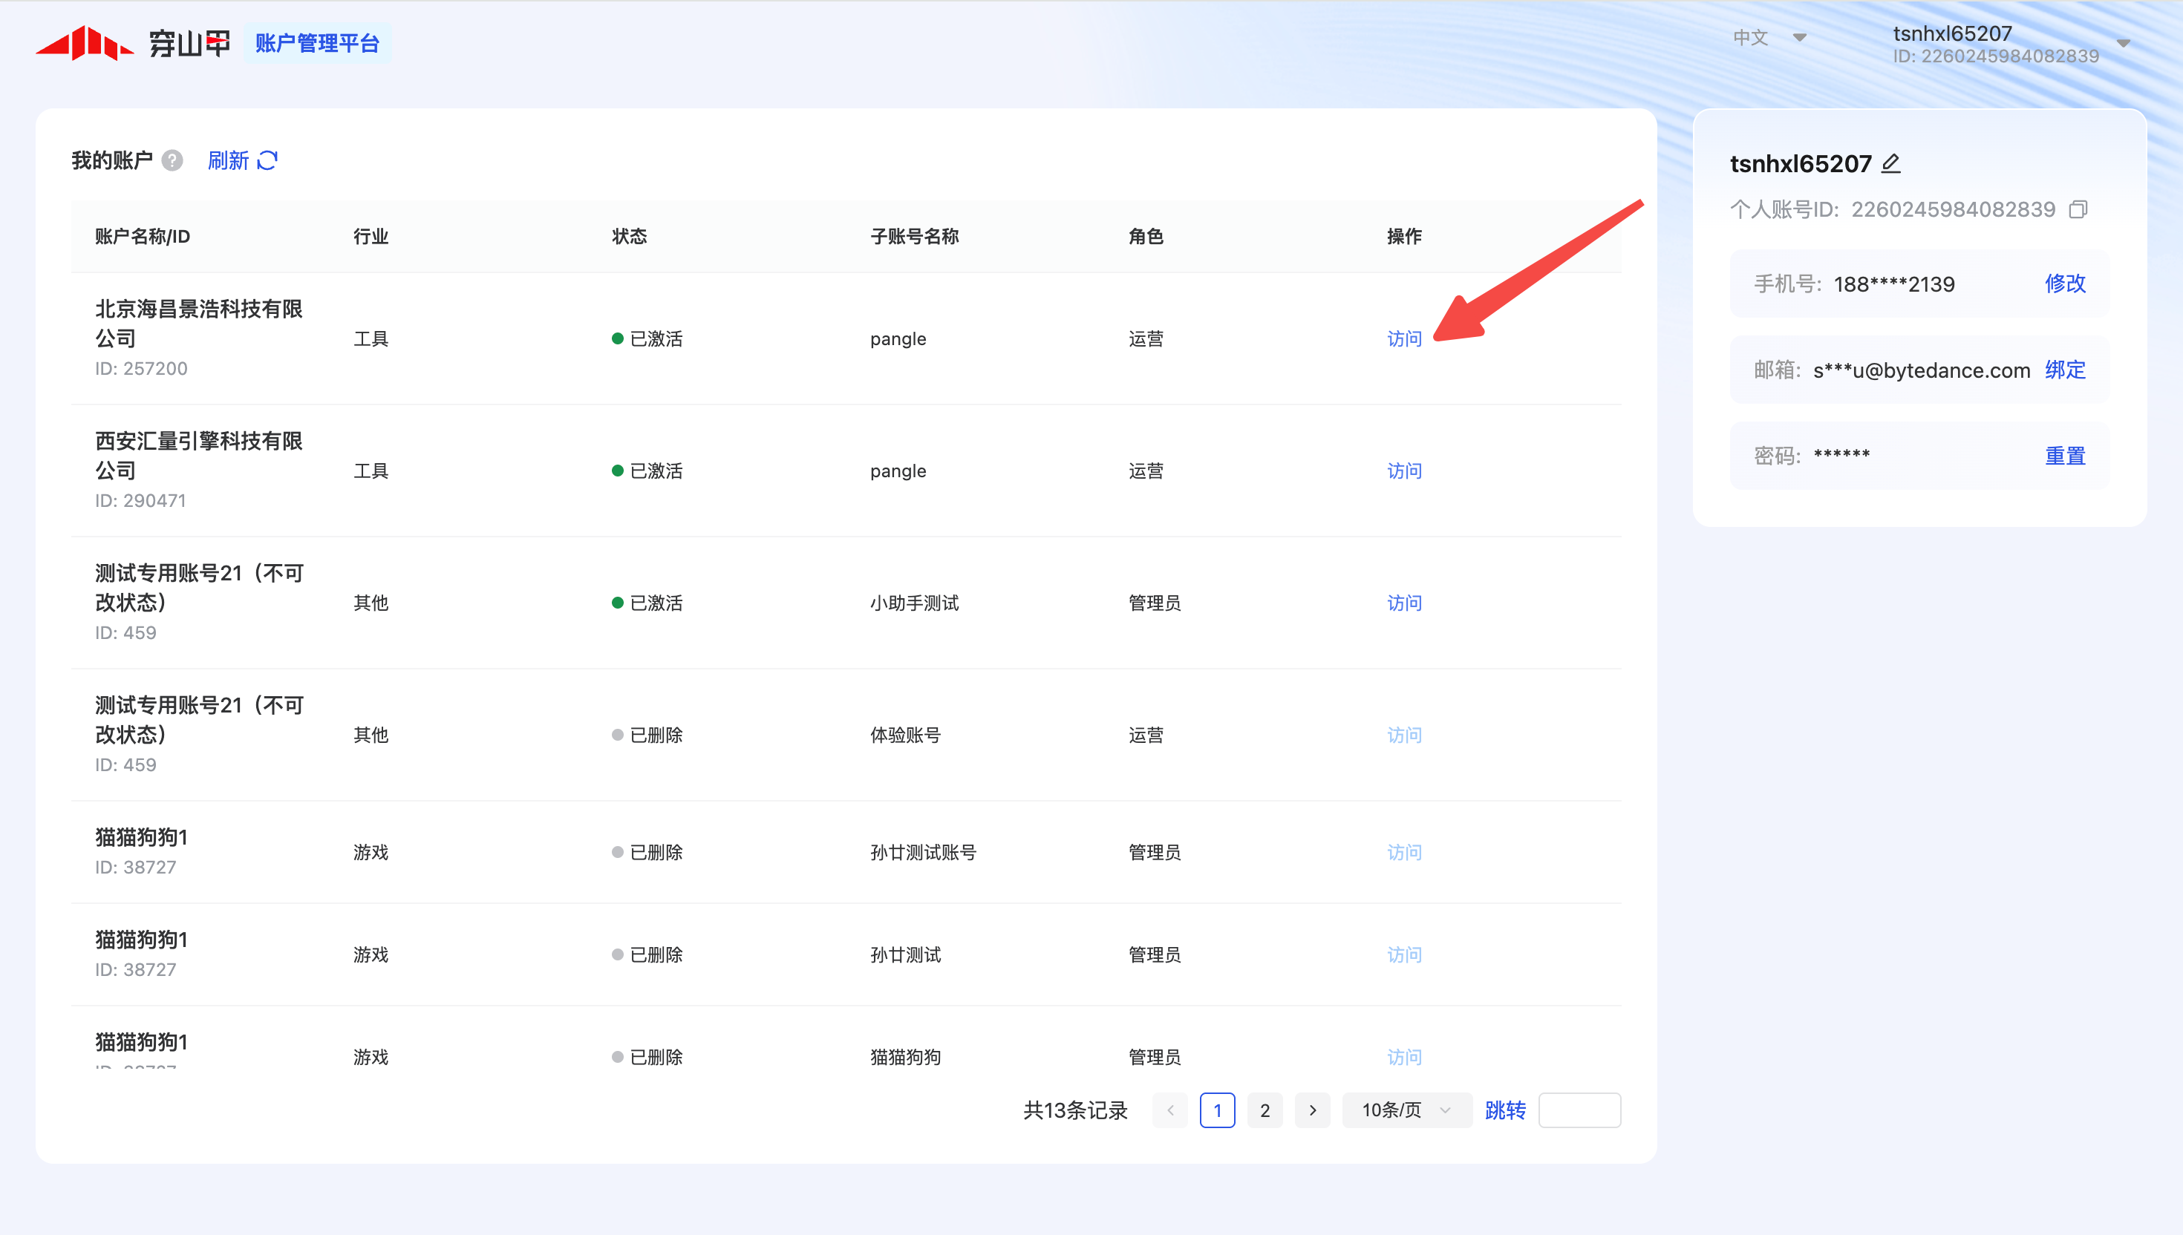2183x1235 pixels.
Task: Click 访问 for 北京海昌景浩科技有限公司
Action: click(1404, 338)
